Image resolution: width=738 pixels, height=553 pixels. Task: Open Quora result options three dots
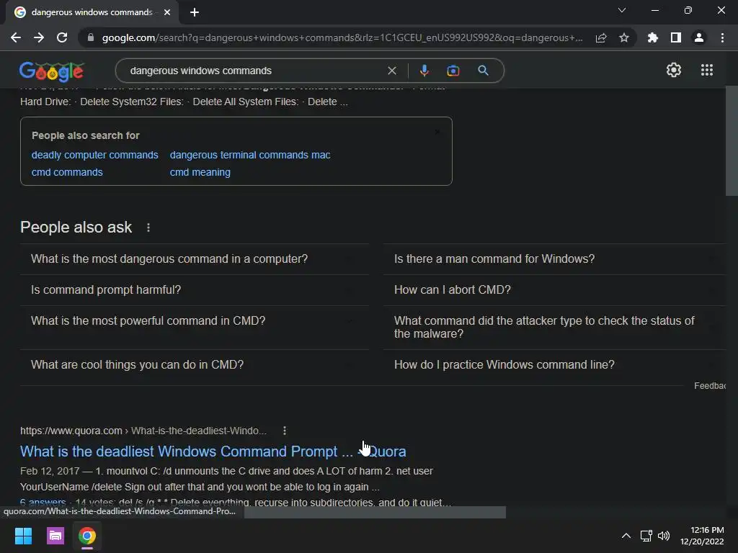pyautogui.click(x=284, y=431)
